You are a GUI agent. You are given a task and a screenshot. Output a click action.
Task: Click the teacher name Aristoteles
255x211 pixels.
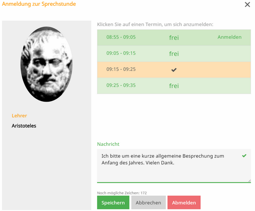(x=24, y=126)
